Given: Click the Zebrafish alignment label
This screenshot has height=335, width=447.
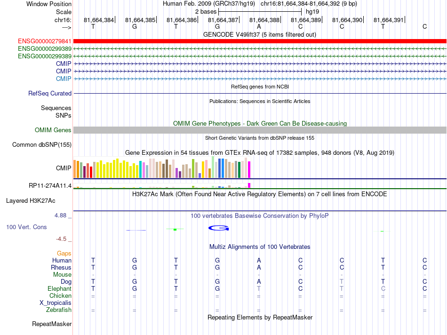Looking at the screenshot, I should pyautogui.click(x=59, y=310).
